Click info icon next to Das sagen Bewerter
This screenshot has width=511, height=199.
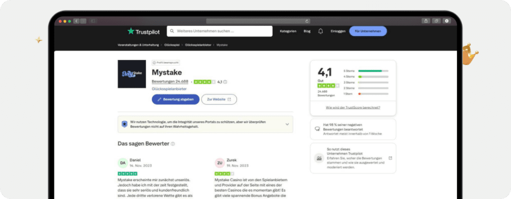click(173, 144)
